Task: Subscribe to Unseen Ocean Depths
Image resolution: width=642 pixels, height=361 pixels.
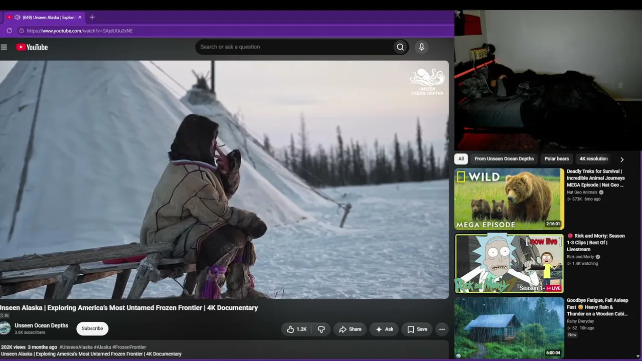Action: pyautogui.click(x=92, y=328)
